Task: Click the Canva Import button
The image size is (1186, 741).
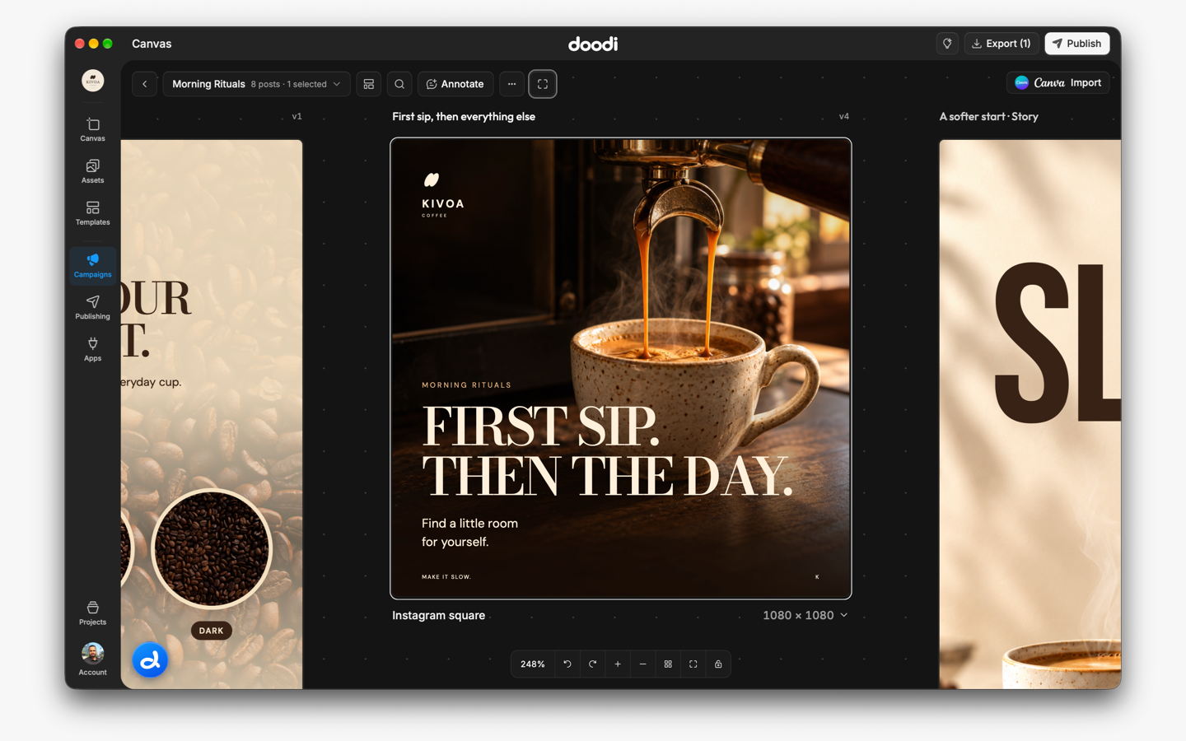Action: (1058, 82)
